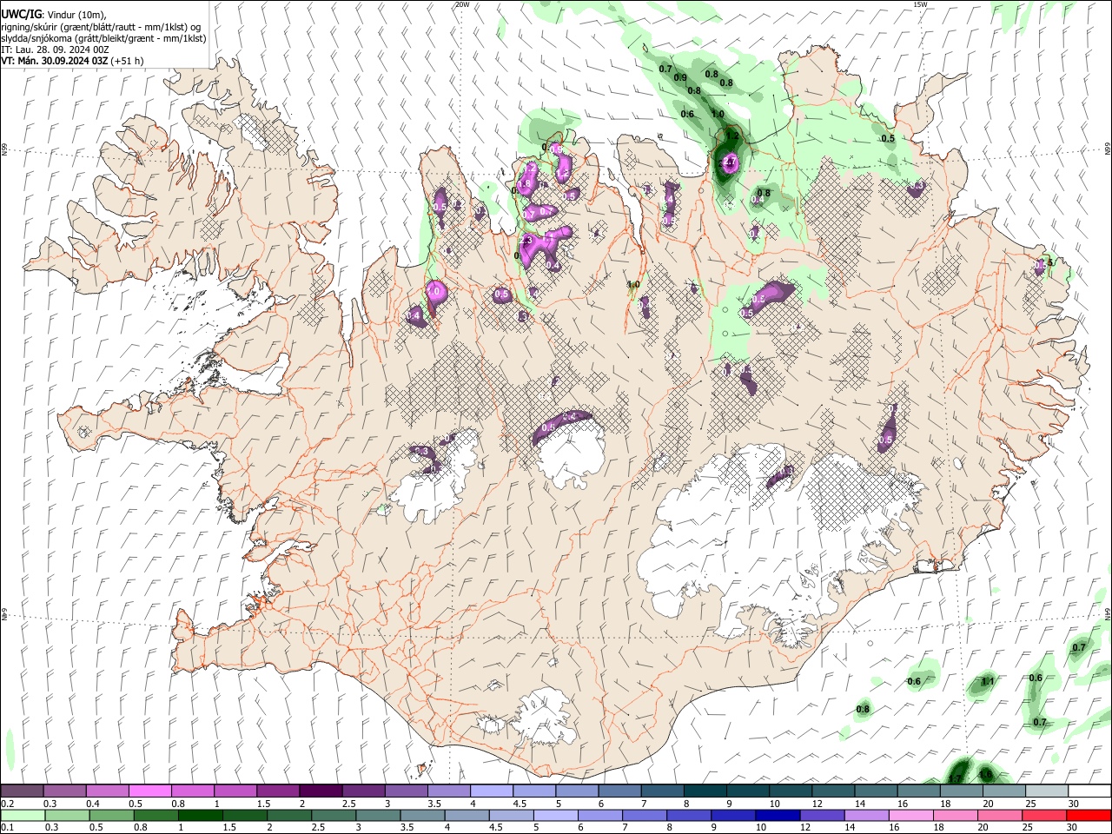This screenshot has height=834, width=1112.
Task: Click the 15W longitude label
Action: tap(920, 4)
